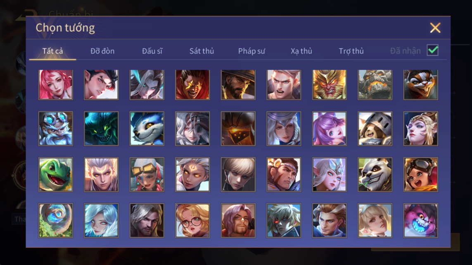Choose the rock golem with lava hero
The image size is (472, 265).
coord(375,84)
